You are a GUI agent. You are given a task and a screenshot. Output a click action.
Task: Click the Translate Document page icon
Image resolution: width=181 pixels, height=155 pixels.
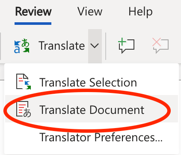[x=24, y=109]
